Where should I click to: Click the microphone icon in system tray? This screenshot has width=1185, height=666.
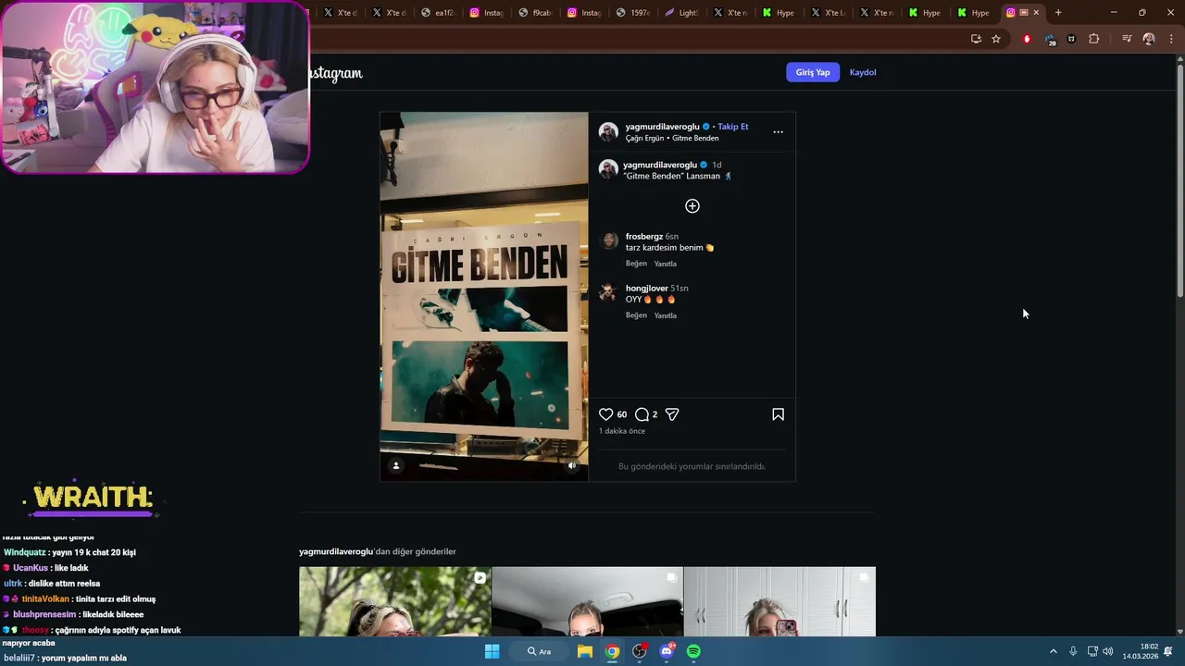click(x=1073, y=651)
